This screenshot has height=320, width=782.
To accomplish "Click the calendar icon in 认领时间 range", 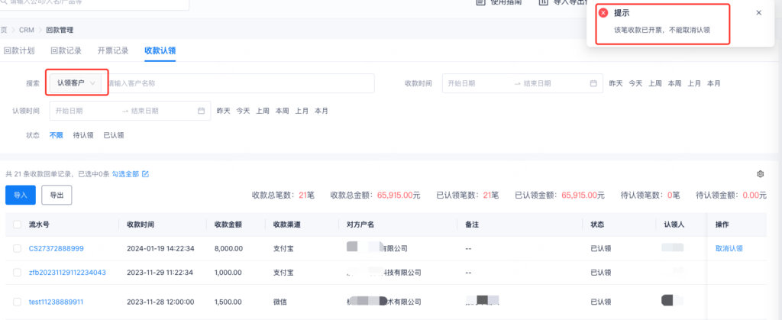I will click(202, 111).
